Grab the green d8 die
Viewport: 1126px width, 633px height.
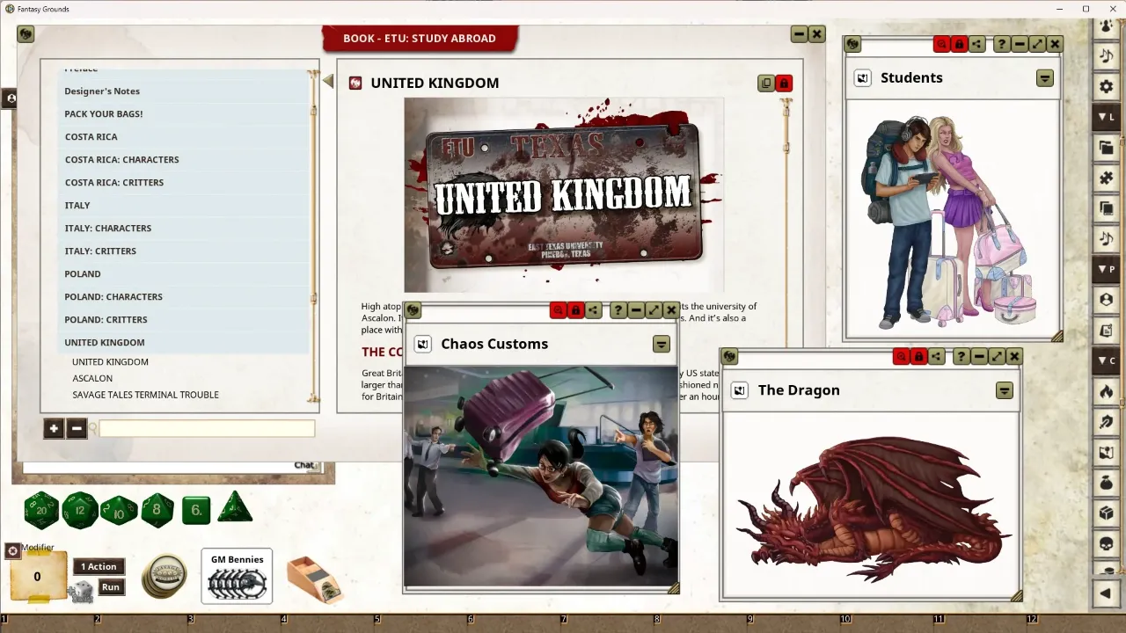click(x=157, y=510)
